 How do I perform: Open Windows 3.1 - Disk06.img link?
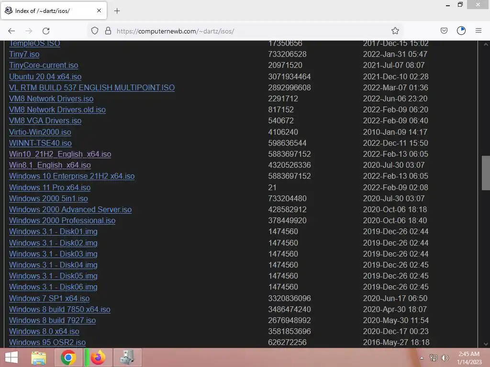(53, 287)
